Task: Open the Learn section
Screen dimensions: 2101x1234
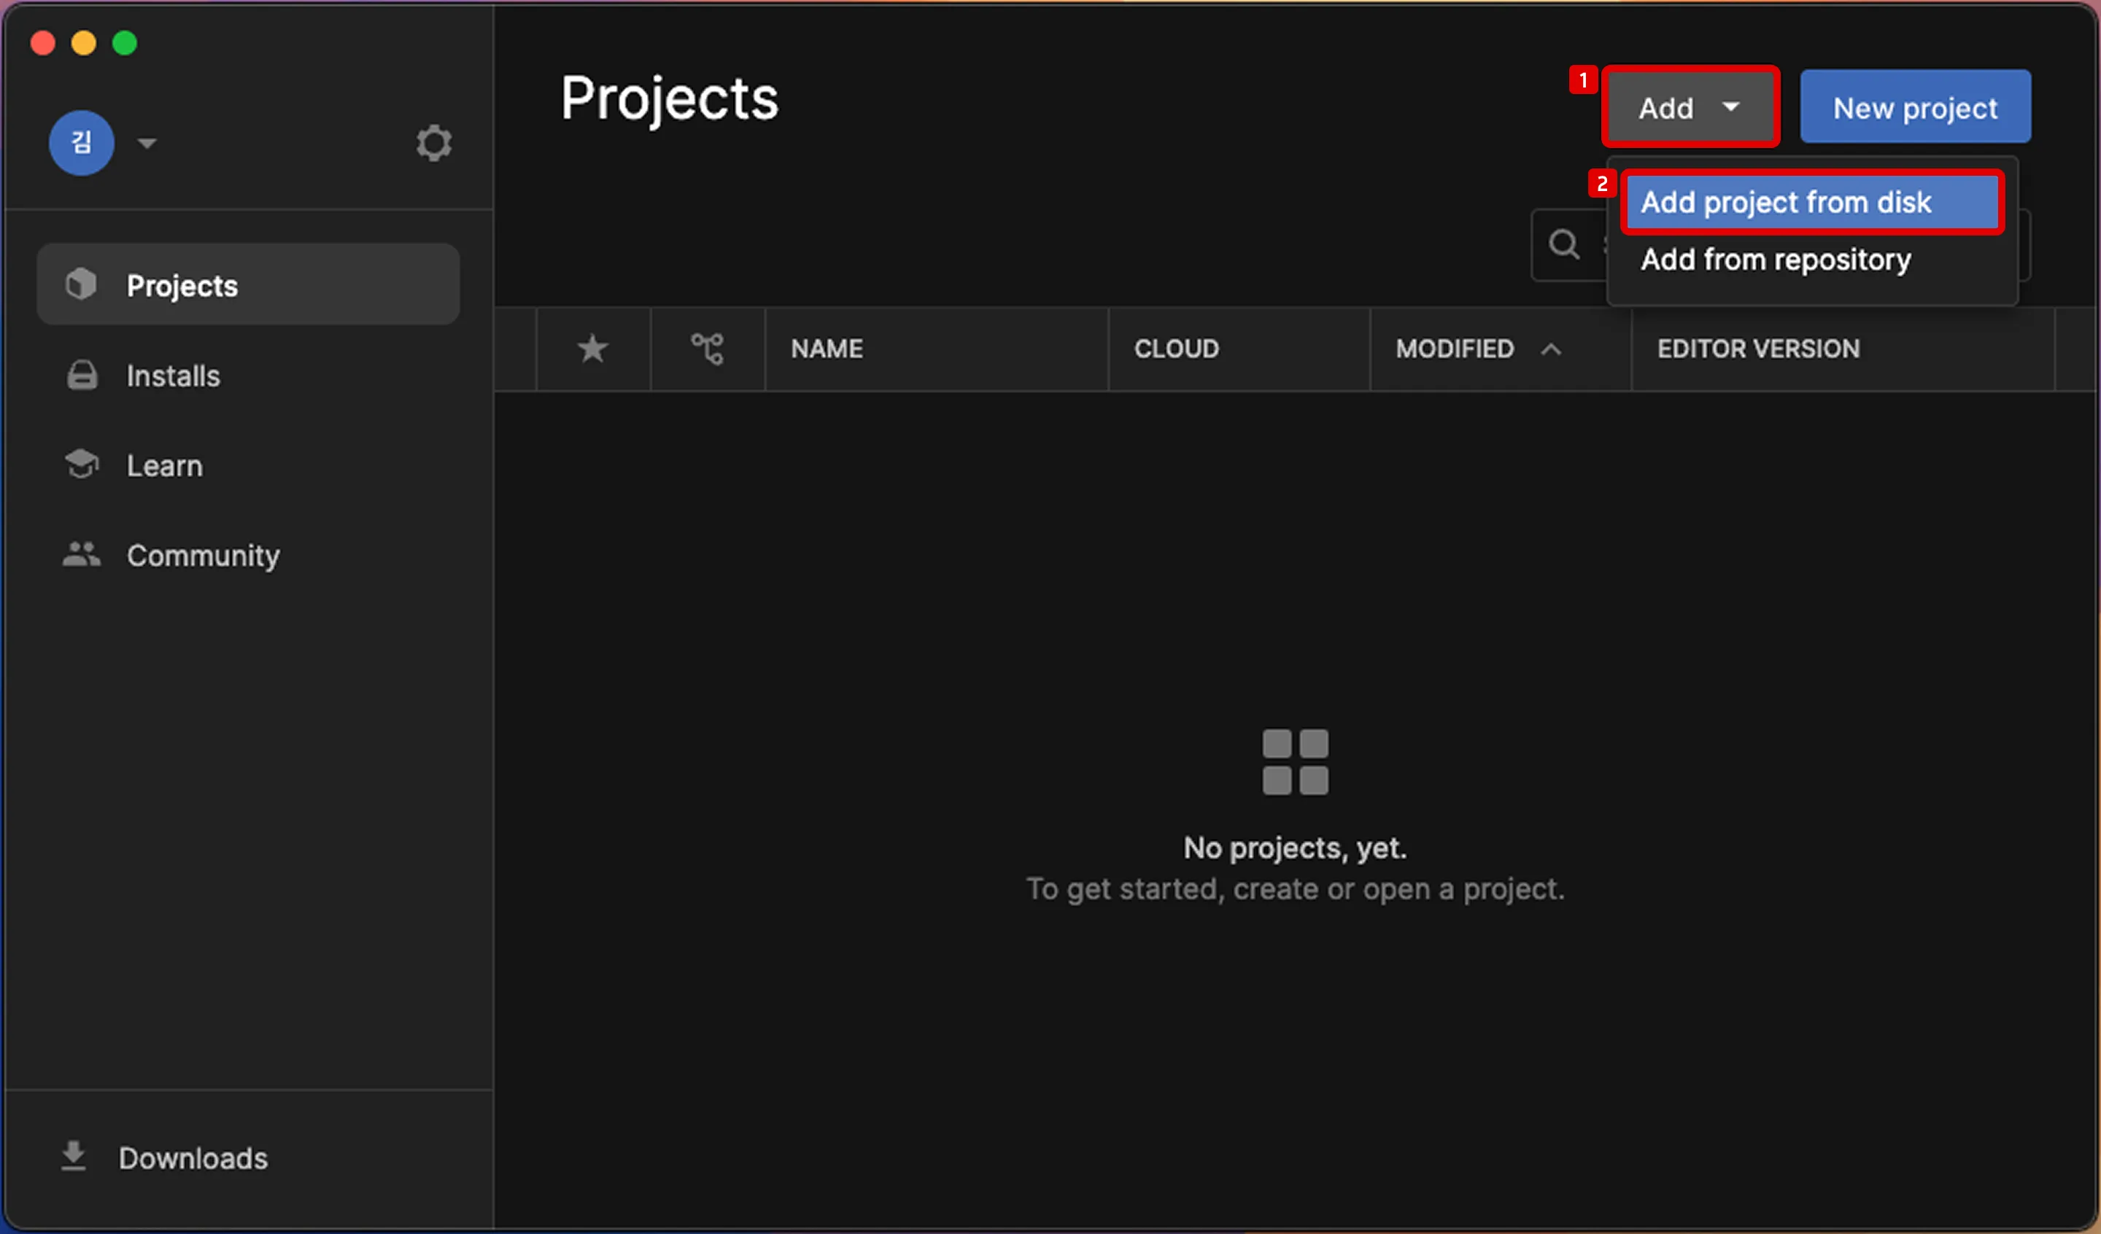Action: click(x=249, y=465)
